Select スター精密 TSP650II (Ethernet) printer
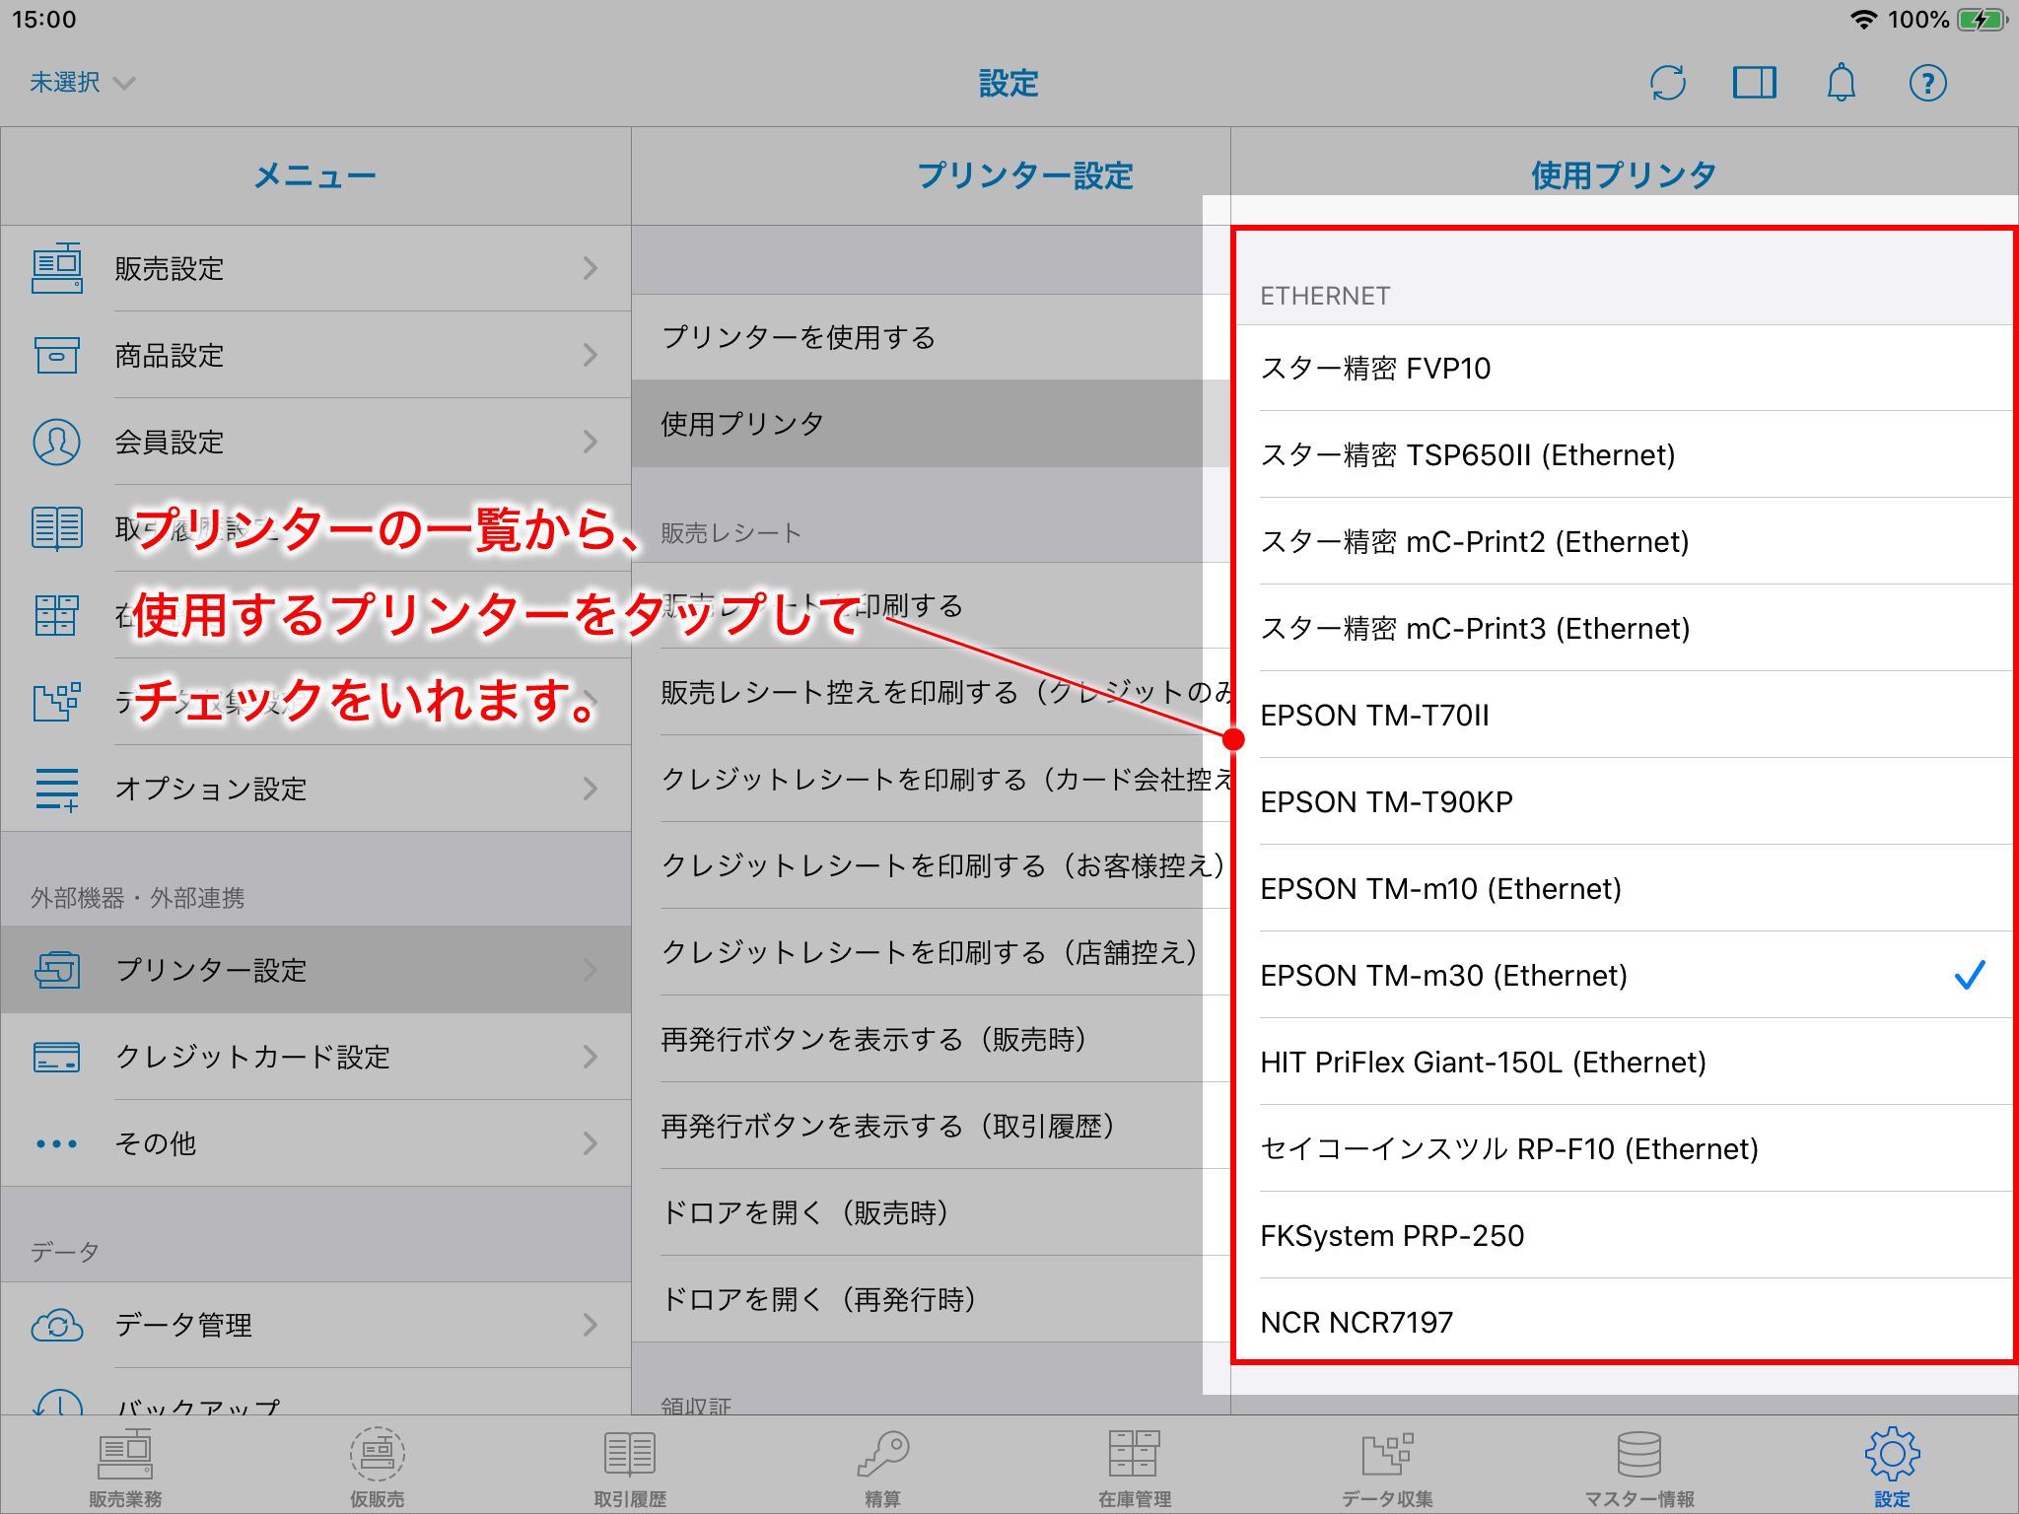The image size is (2019, 1514). (1625, 455)
